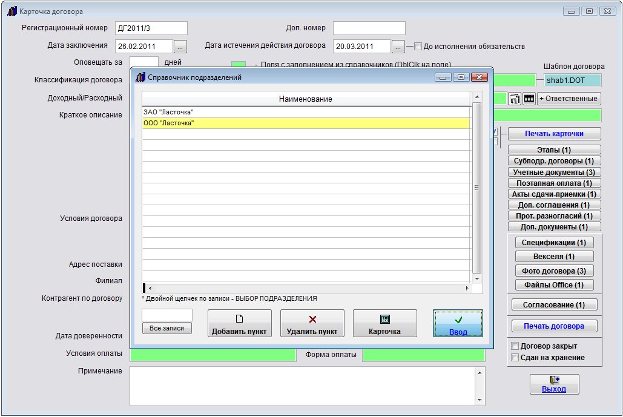This screenshot has width=623, height=417.
Task: Click the calculator icon beside Ответственные
Action: pos(515,99)
